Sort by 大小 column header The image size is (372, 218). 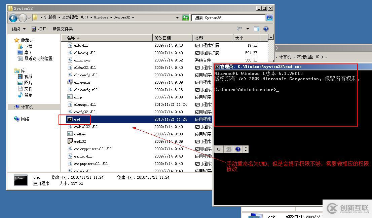(247, 38)
